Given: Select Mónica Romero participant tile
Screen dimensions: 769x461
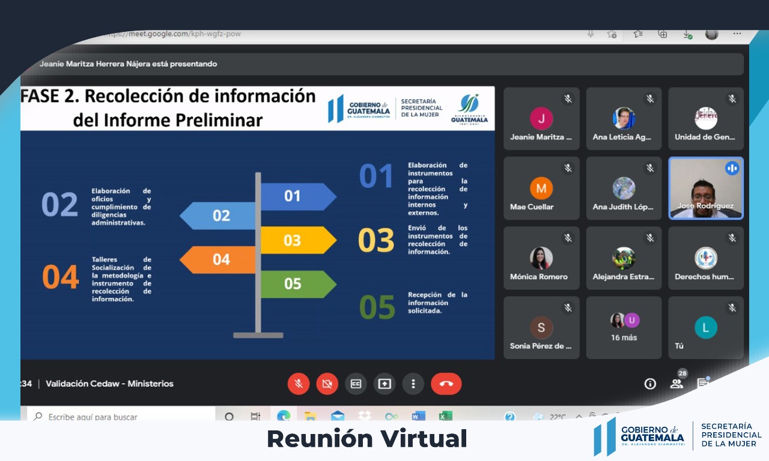Looking at the screenshot, I should [541, 258].
